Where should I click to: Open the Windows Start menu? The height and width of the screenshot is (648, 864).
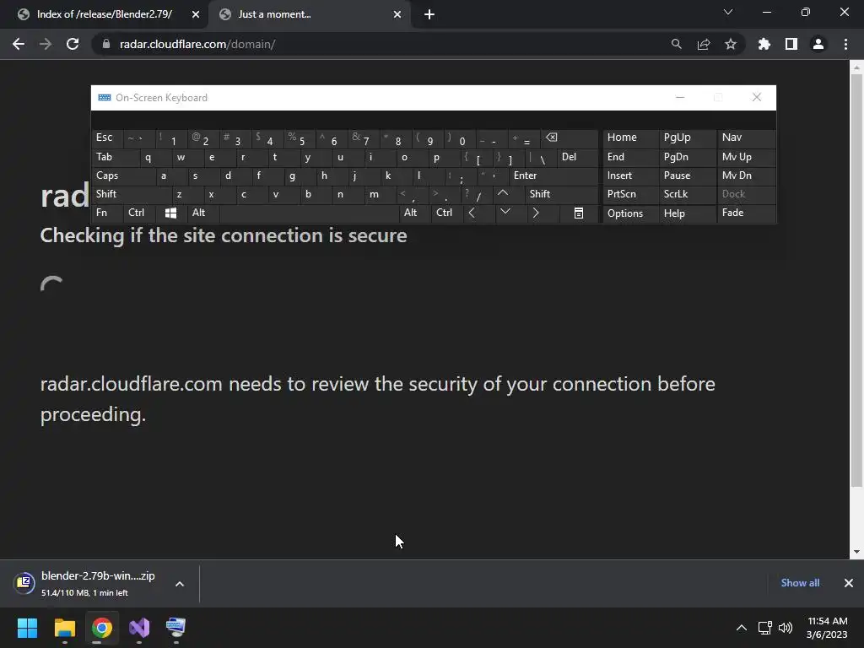[27, 628]
